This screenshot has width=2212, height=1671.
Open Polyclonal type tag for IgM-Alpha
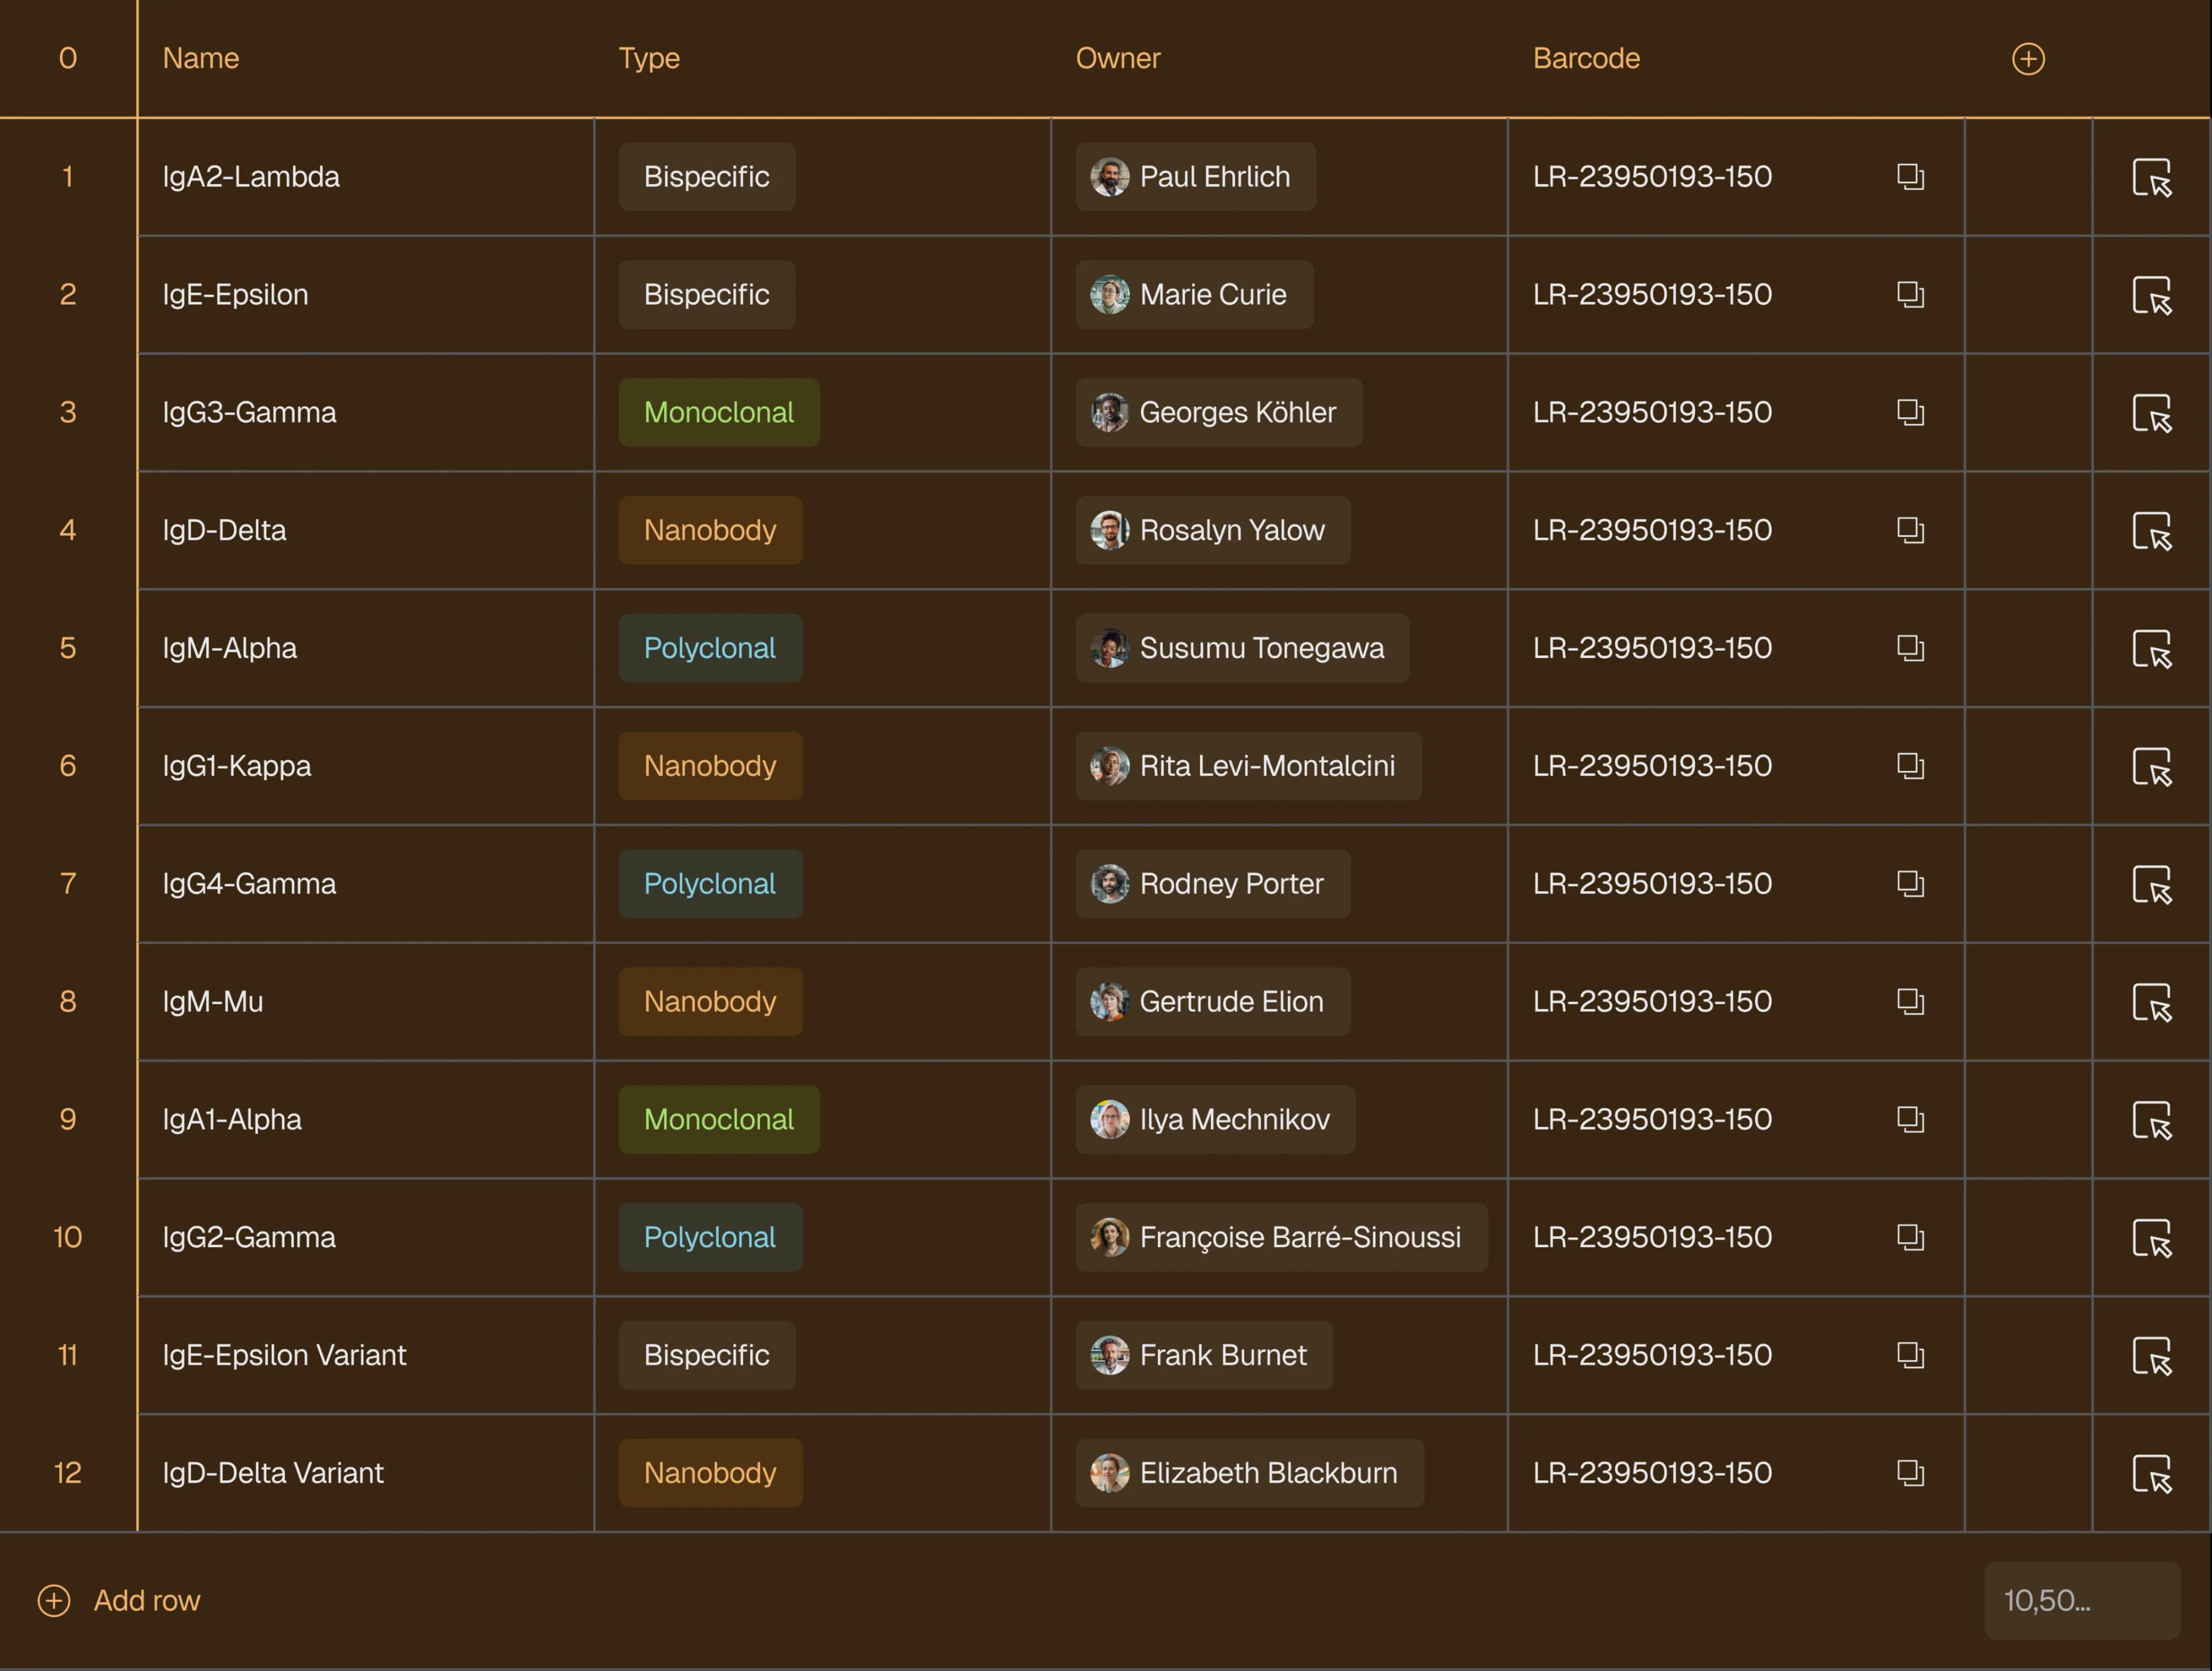(710, 648)
